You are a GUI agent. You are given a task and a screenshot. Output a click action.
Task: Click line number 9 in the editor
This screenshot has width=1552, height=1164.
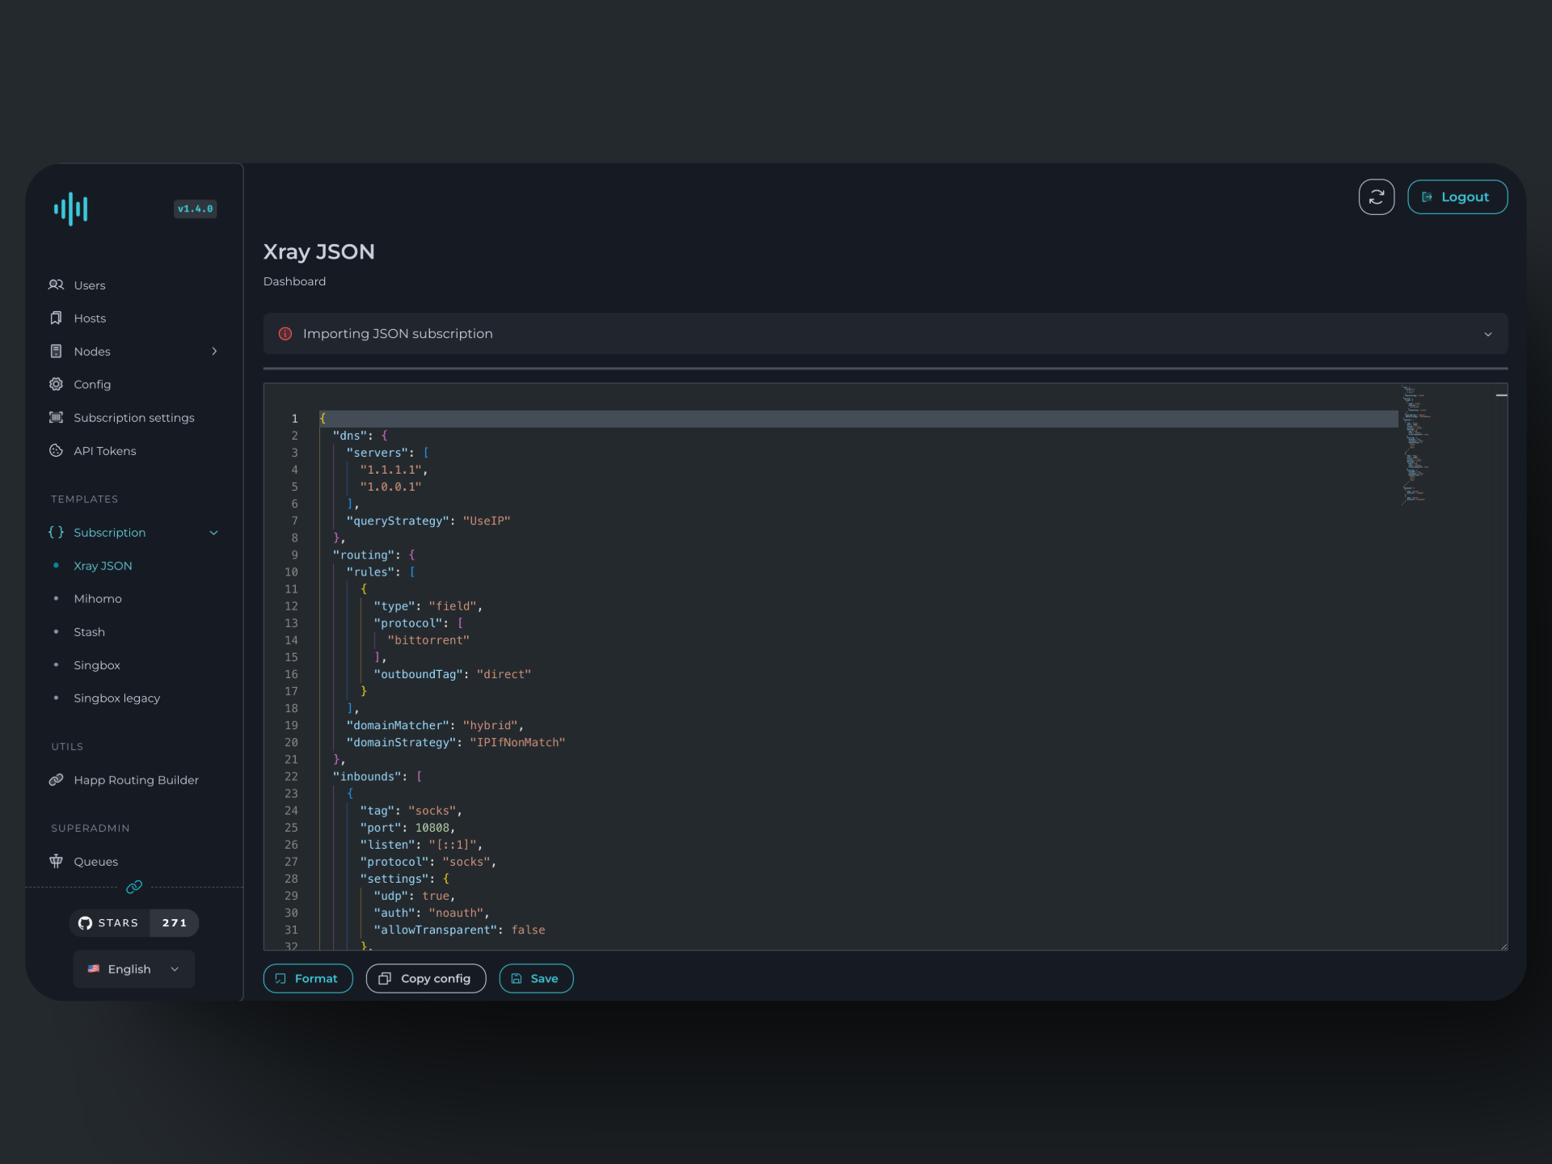294,555
